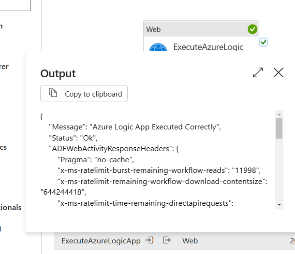Expand the Output panel to full screen

(258, 72)
